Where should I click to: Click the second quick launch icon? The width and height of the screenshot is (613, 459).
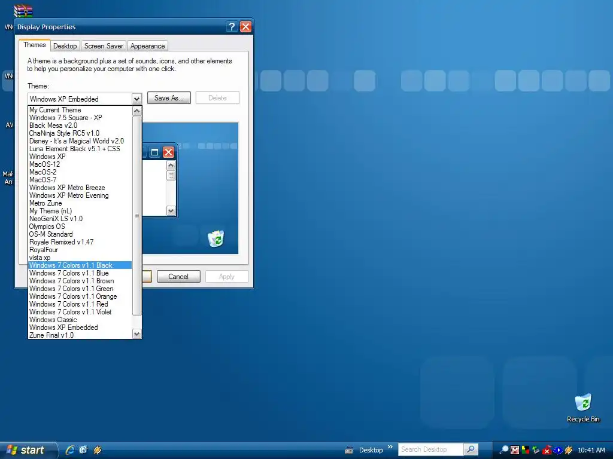(x=83, y=449)
